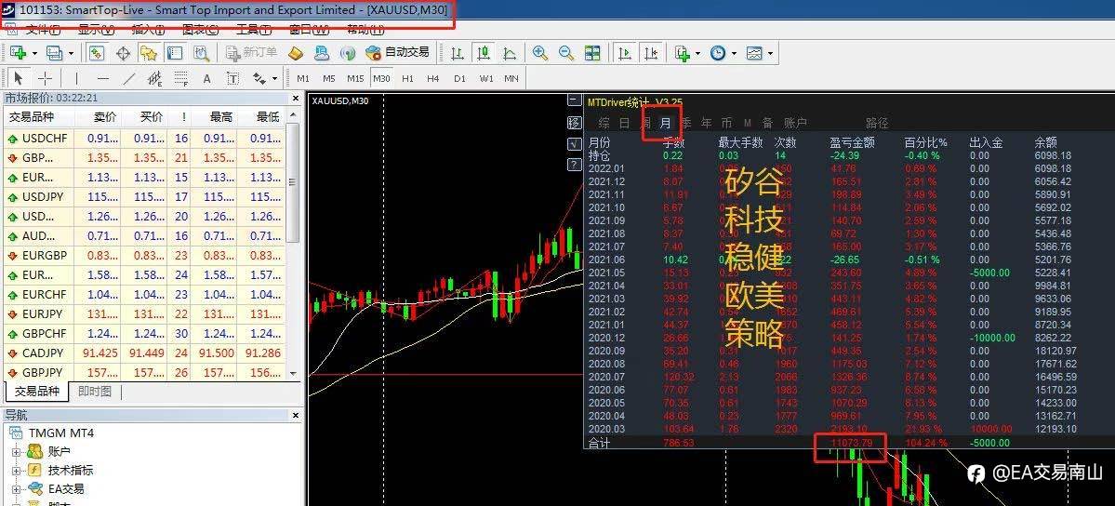The height and width of the screenshot is (506, 1115).
Task: Open the Profiles icon in toolbar
Action: 54,53
